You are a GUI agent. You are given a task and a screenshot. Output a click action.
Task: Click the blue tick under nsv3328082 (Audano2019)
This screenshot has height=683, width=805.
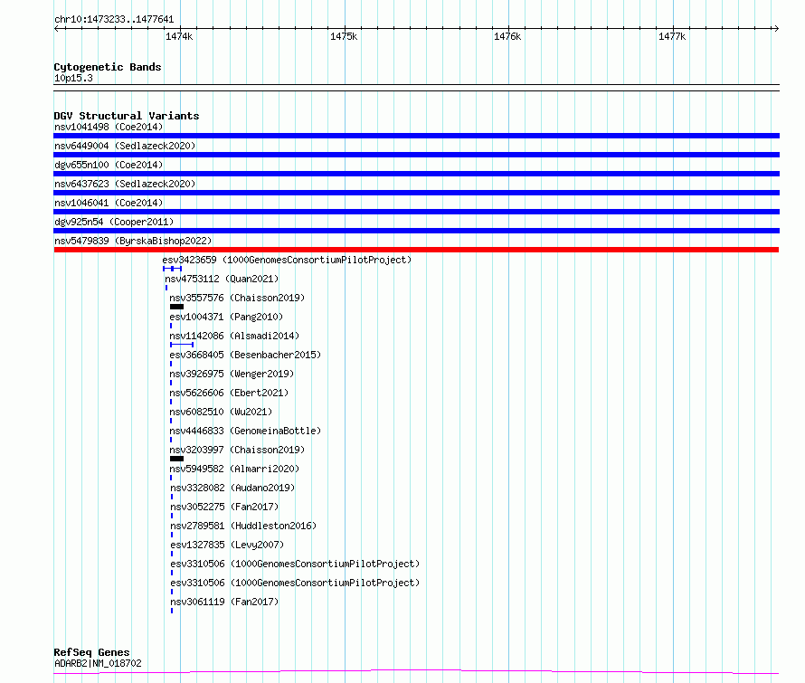(x=172, y=497)
